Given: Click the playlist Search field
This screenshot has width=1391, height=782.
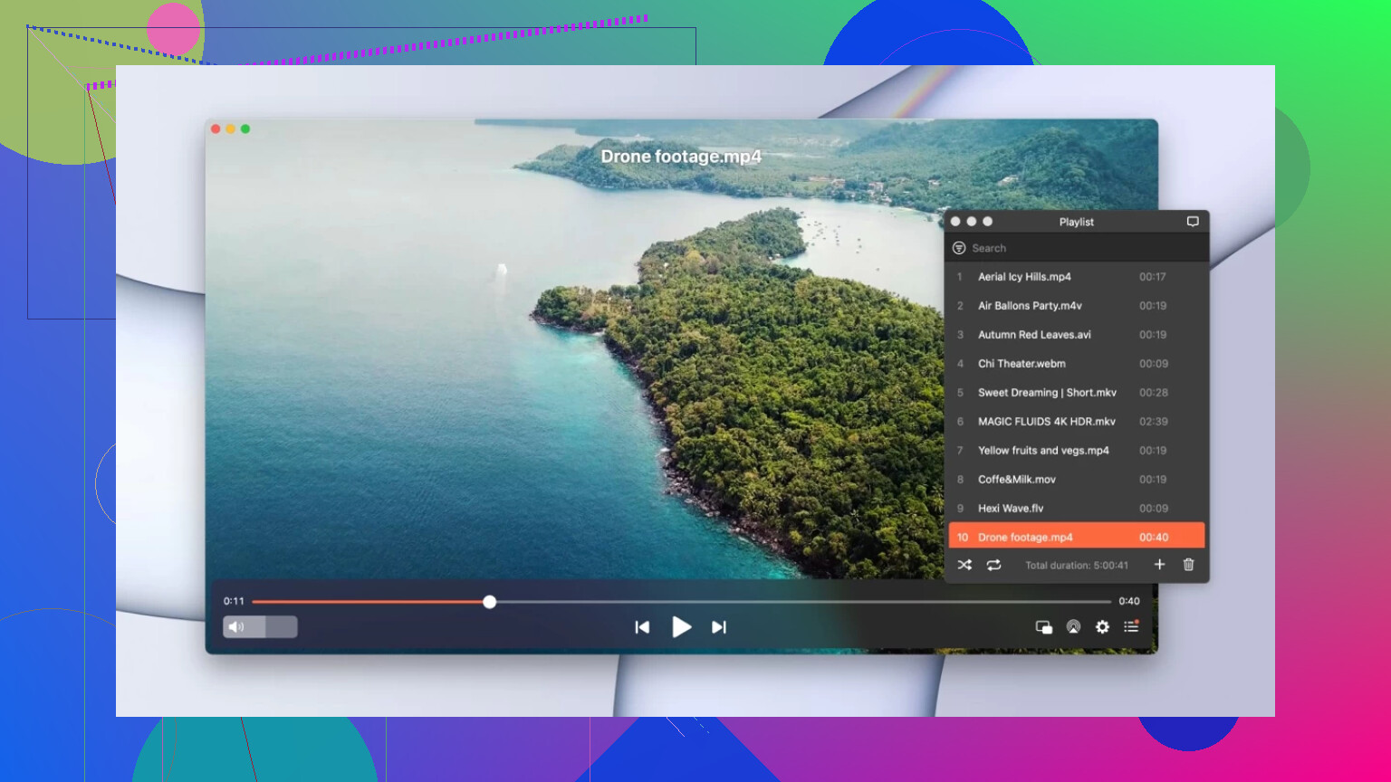Looking at the screenshot, I should point(1078,248).
